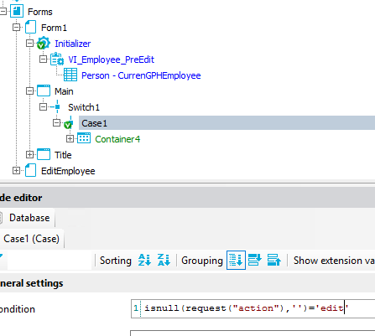Sort properties descending Z to A

pyautogui.click(x=164, y=260)
